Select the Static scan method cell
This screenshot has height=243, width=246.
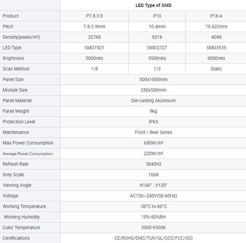click(216, 69)
